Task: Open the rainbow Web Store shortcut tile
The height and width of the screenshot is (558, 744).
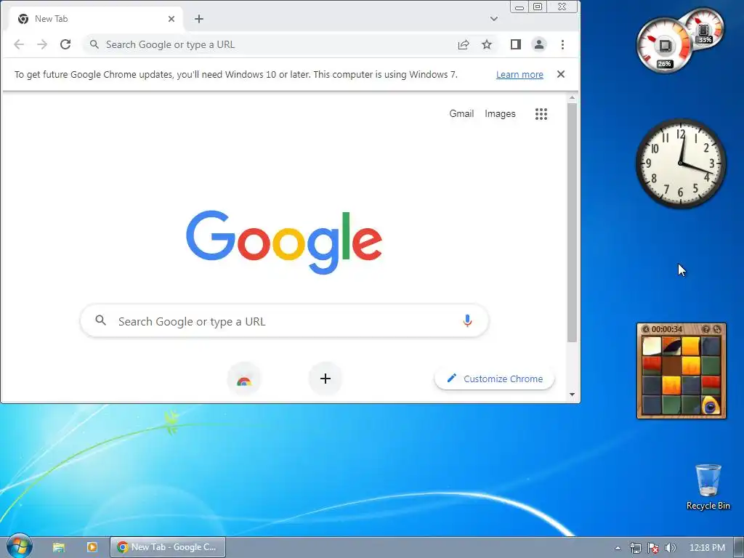Action: pos(244,379)
